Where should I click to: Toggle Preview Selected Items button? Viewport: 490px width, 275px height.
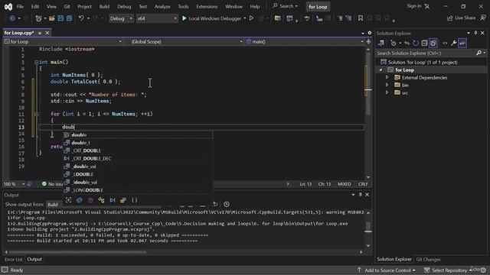[x=462, y=43]
